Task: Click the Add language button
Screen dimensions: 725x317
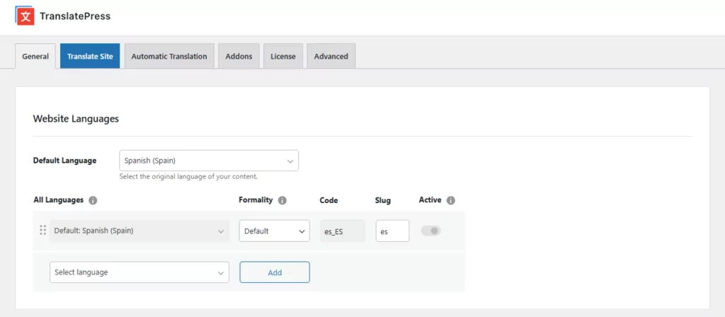Action: coord(275,272)
